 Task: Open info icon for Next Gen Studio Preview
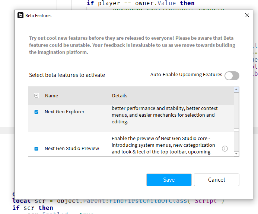coord(225,149)
